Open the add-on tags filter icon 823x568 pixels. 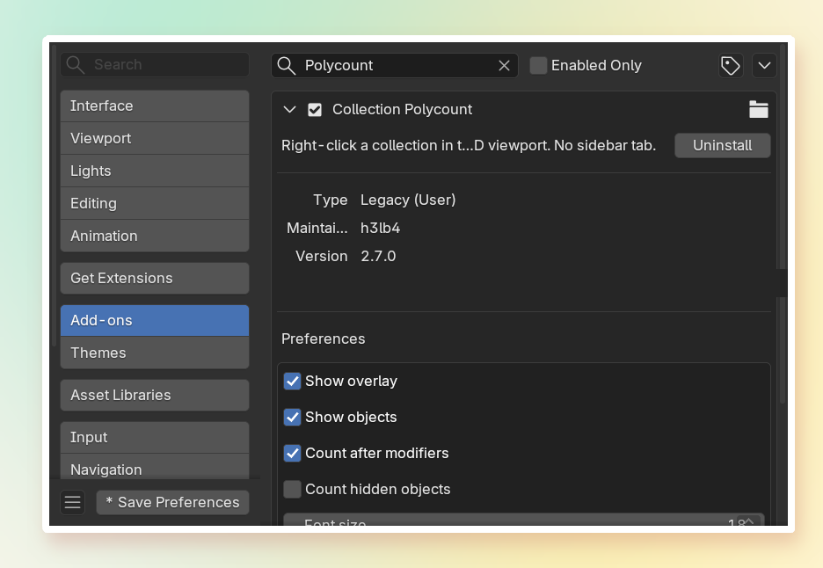point(731,66)
